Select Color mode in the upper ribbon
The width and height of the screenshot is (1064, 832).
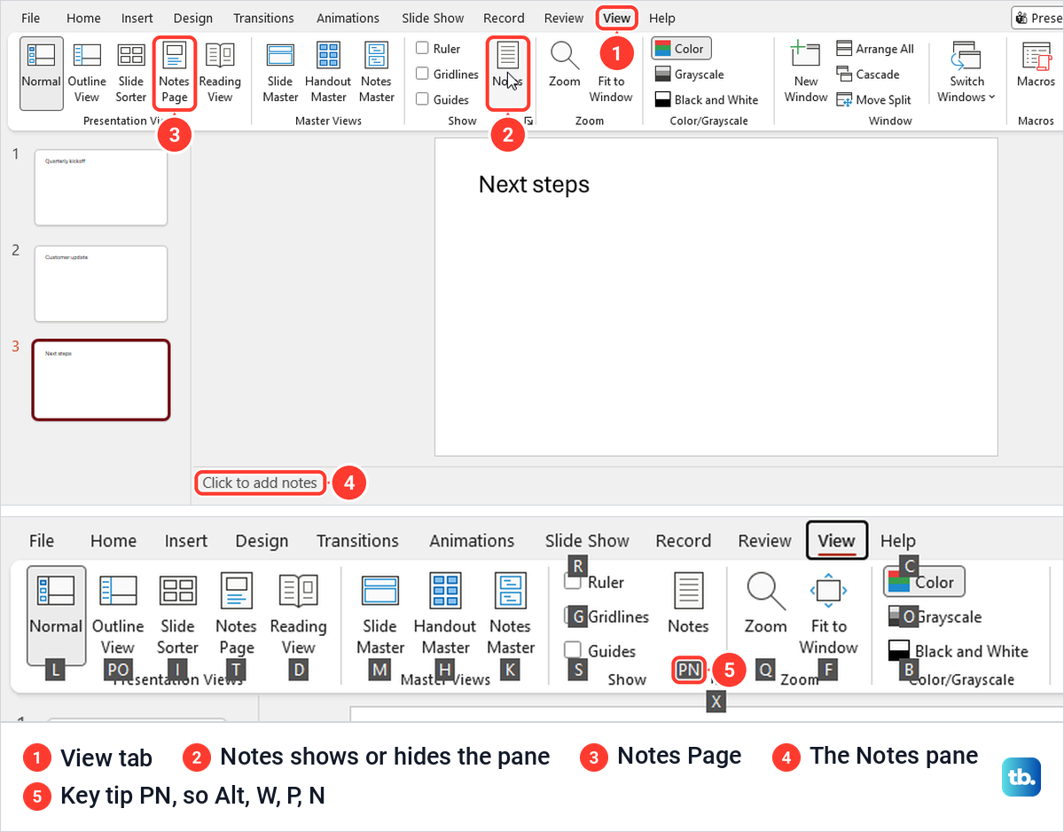tap(681, 49)
